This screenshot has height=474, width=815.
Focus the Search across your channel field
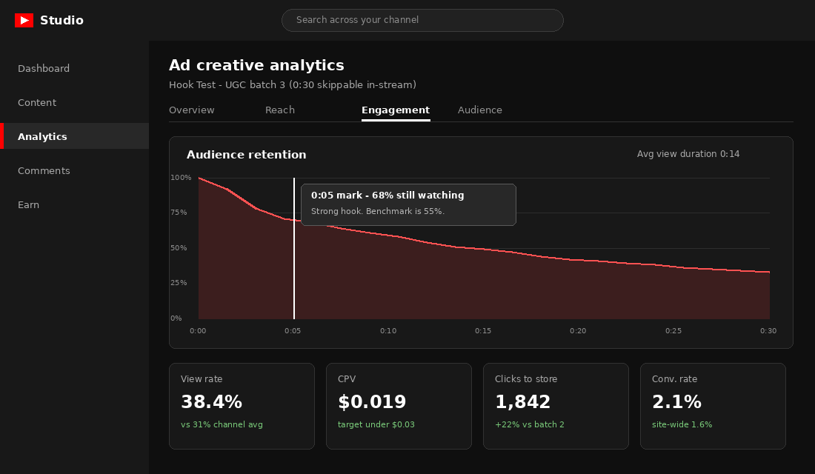pyautogui.click(x=422, y=20)
